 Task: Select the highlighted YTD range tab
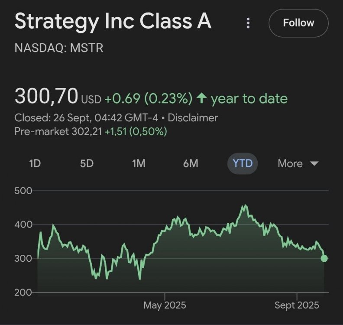coord(243,163)
